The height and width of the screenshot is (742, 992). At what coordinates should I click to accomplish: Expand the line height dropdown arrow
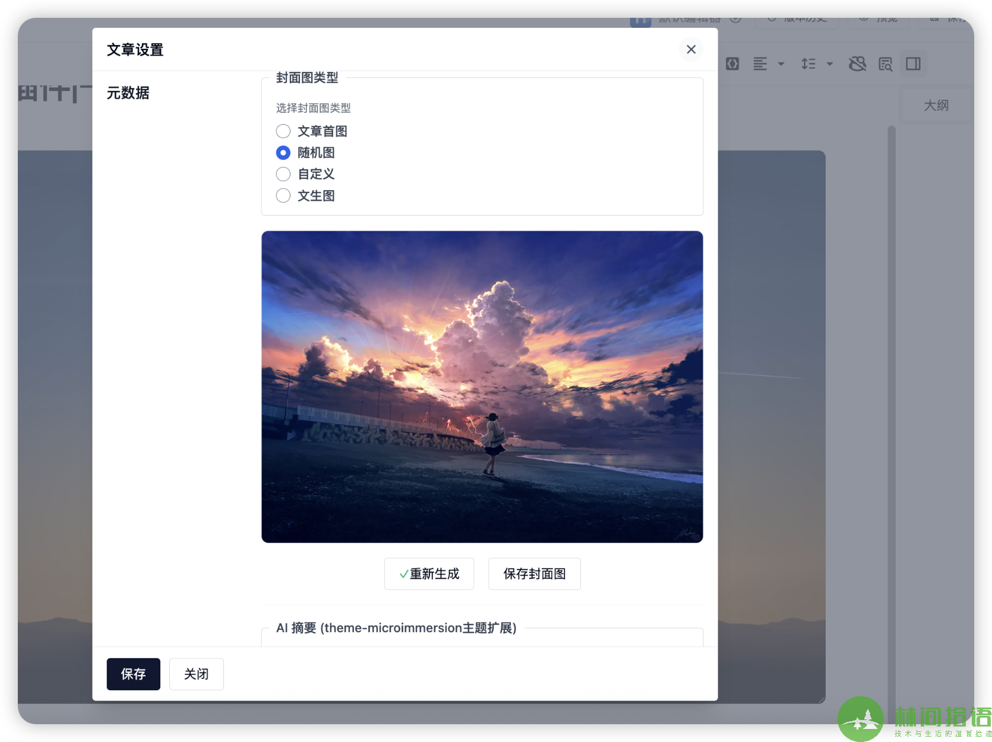click(x=830, y=64)
